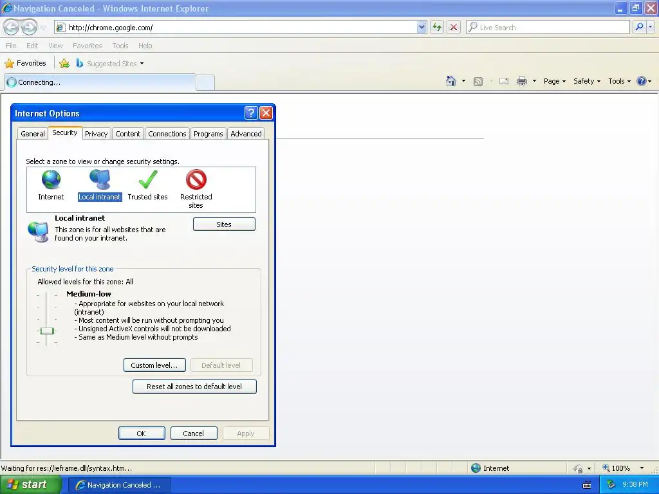Viewport: 659px width, 494px height.
Task: Click the Home page icon
Action: click(x=451, y=81)
